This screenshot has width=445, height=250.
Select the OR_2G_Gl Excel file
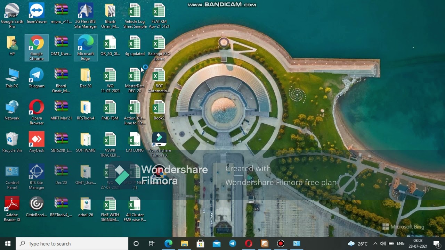tap(110, 45)
